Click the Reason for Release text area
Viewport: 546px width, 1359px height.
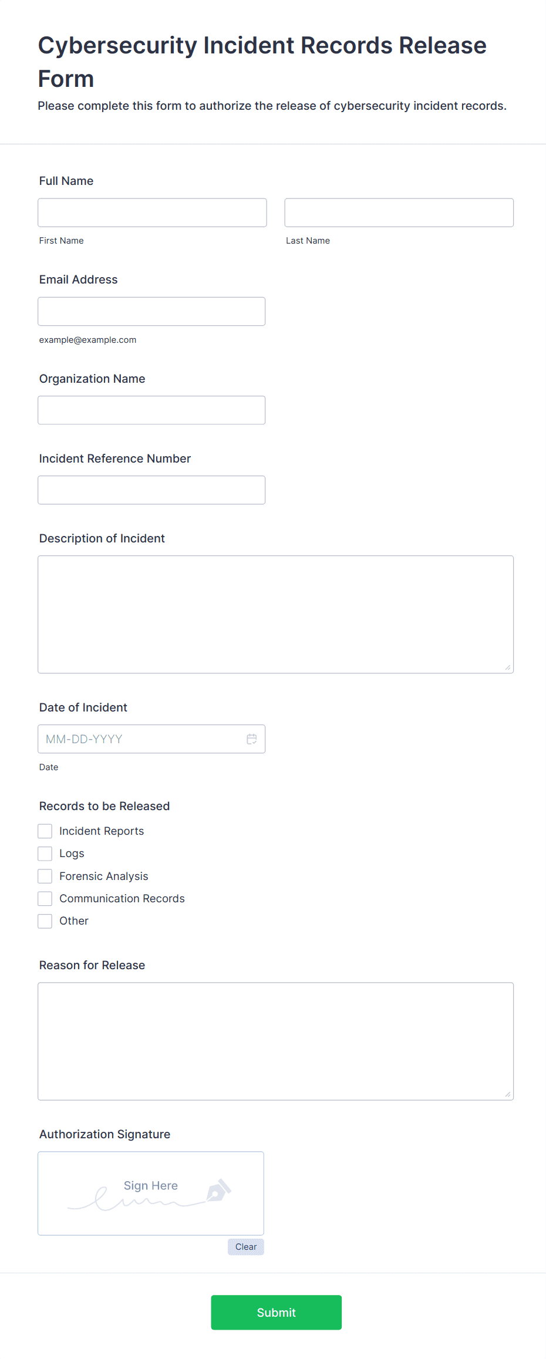click(x=276, y=1041)
